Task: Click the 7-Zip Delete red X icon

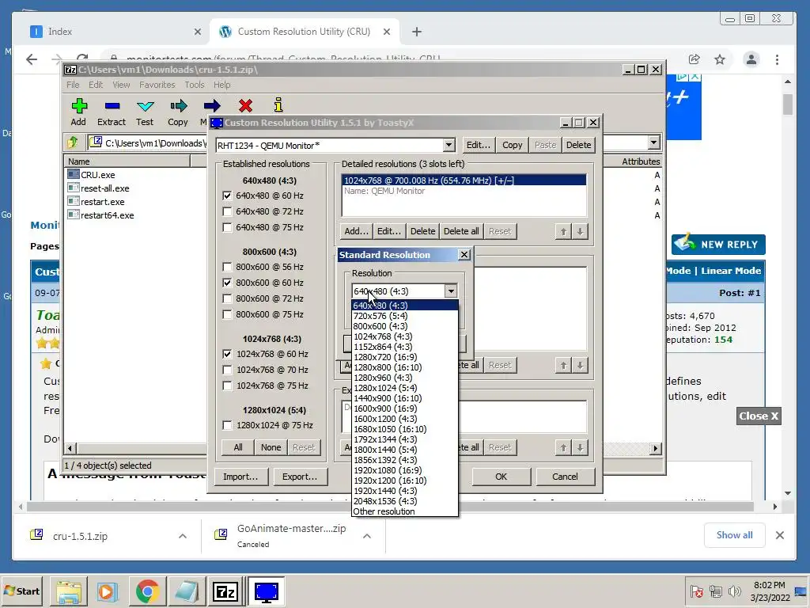Action: 245,106
